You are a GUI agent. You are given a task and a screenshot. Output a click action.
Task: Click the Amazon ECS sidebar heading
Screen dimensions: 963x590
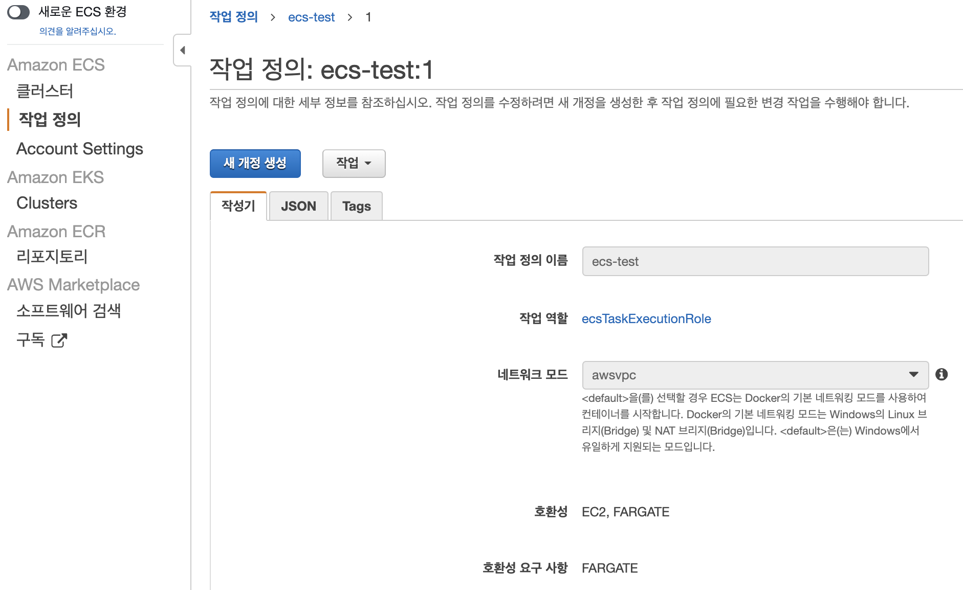[x=56, y=65]
